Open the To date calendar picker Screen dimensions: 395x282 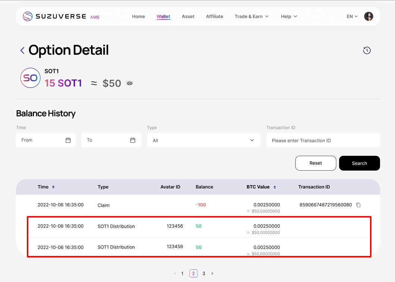click(x=133, y=140)
